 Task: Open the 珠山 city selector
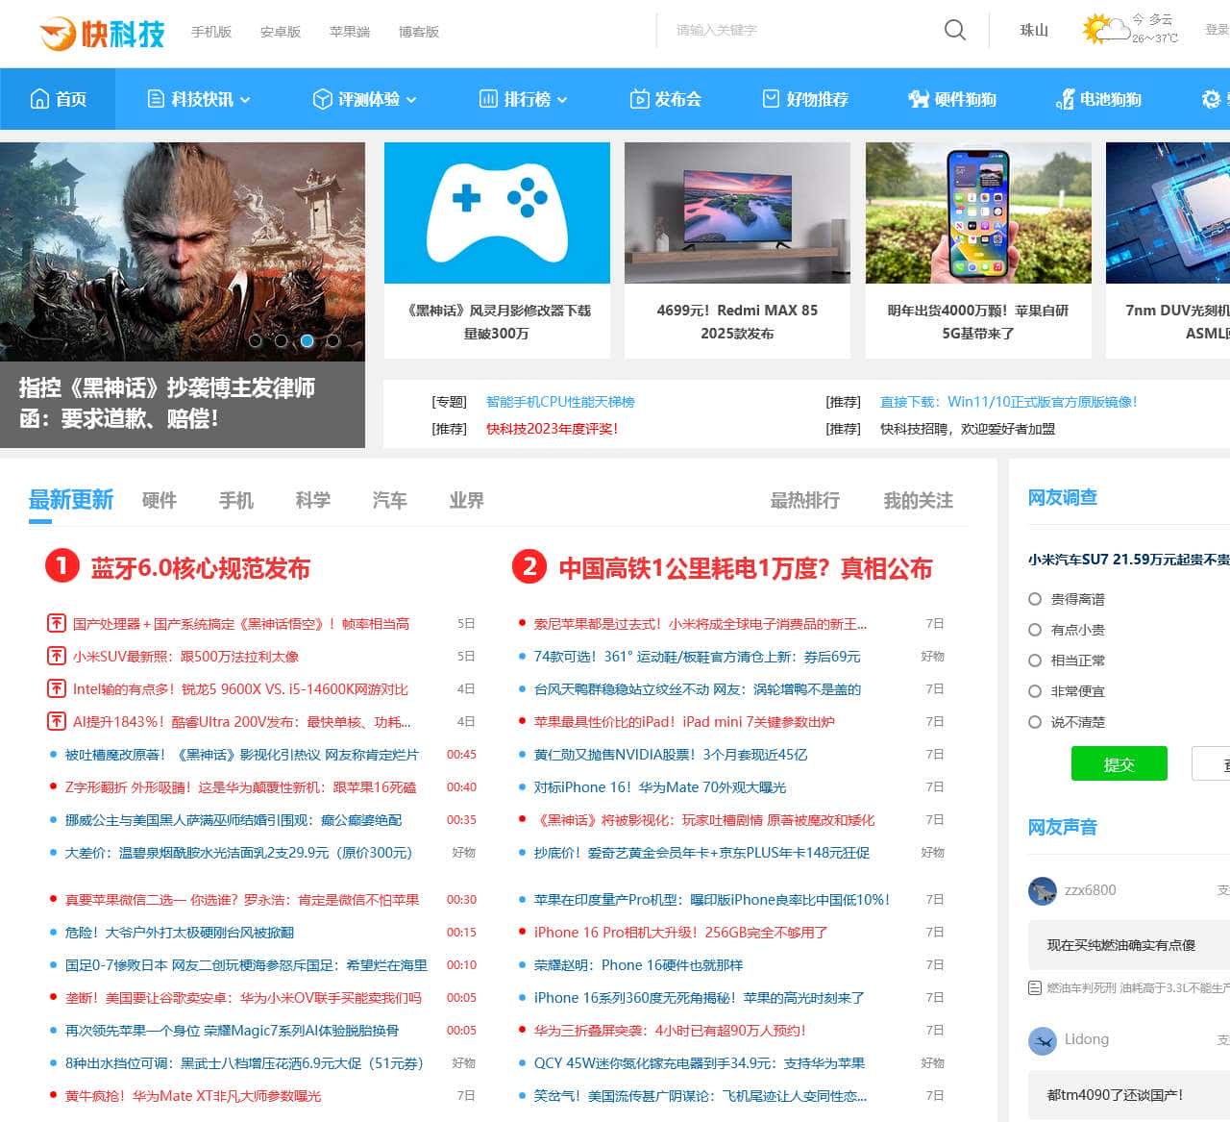click(1034, 31)
